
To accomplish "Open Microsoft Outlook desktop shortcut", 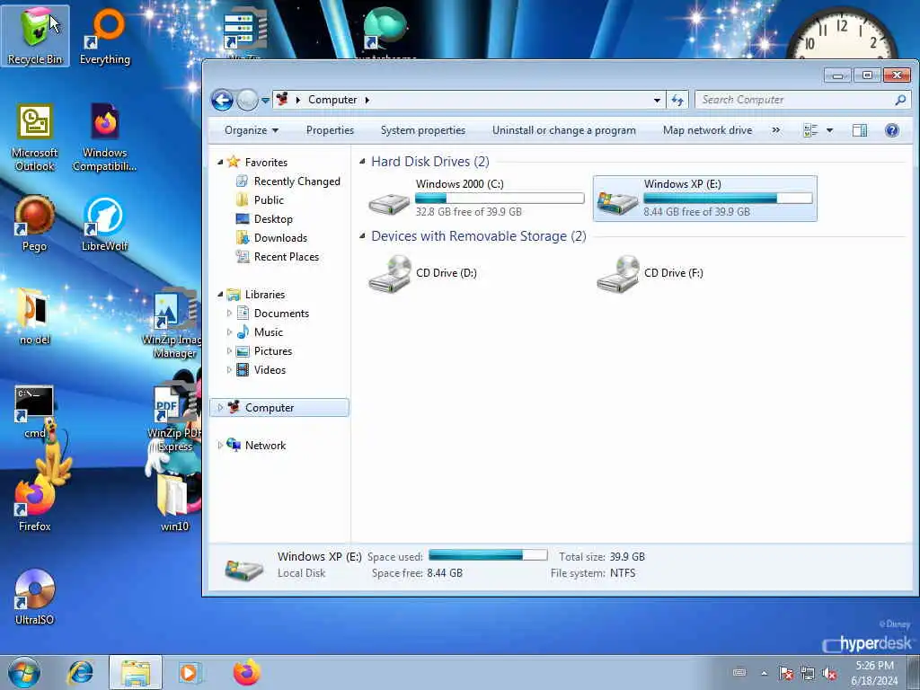I will (35, 137).
